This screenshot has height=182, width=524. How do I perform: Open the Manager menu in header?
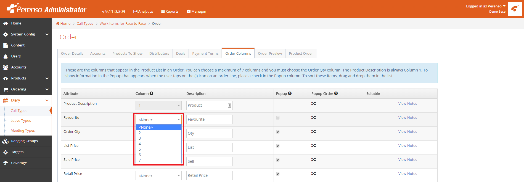196,11
